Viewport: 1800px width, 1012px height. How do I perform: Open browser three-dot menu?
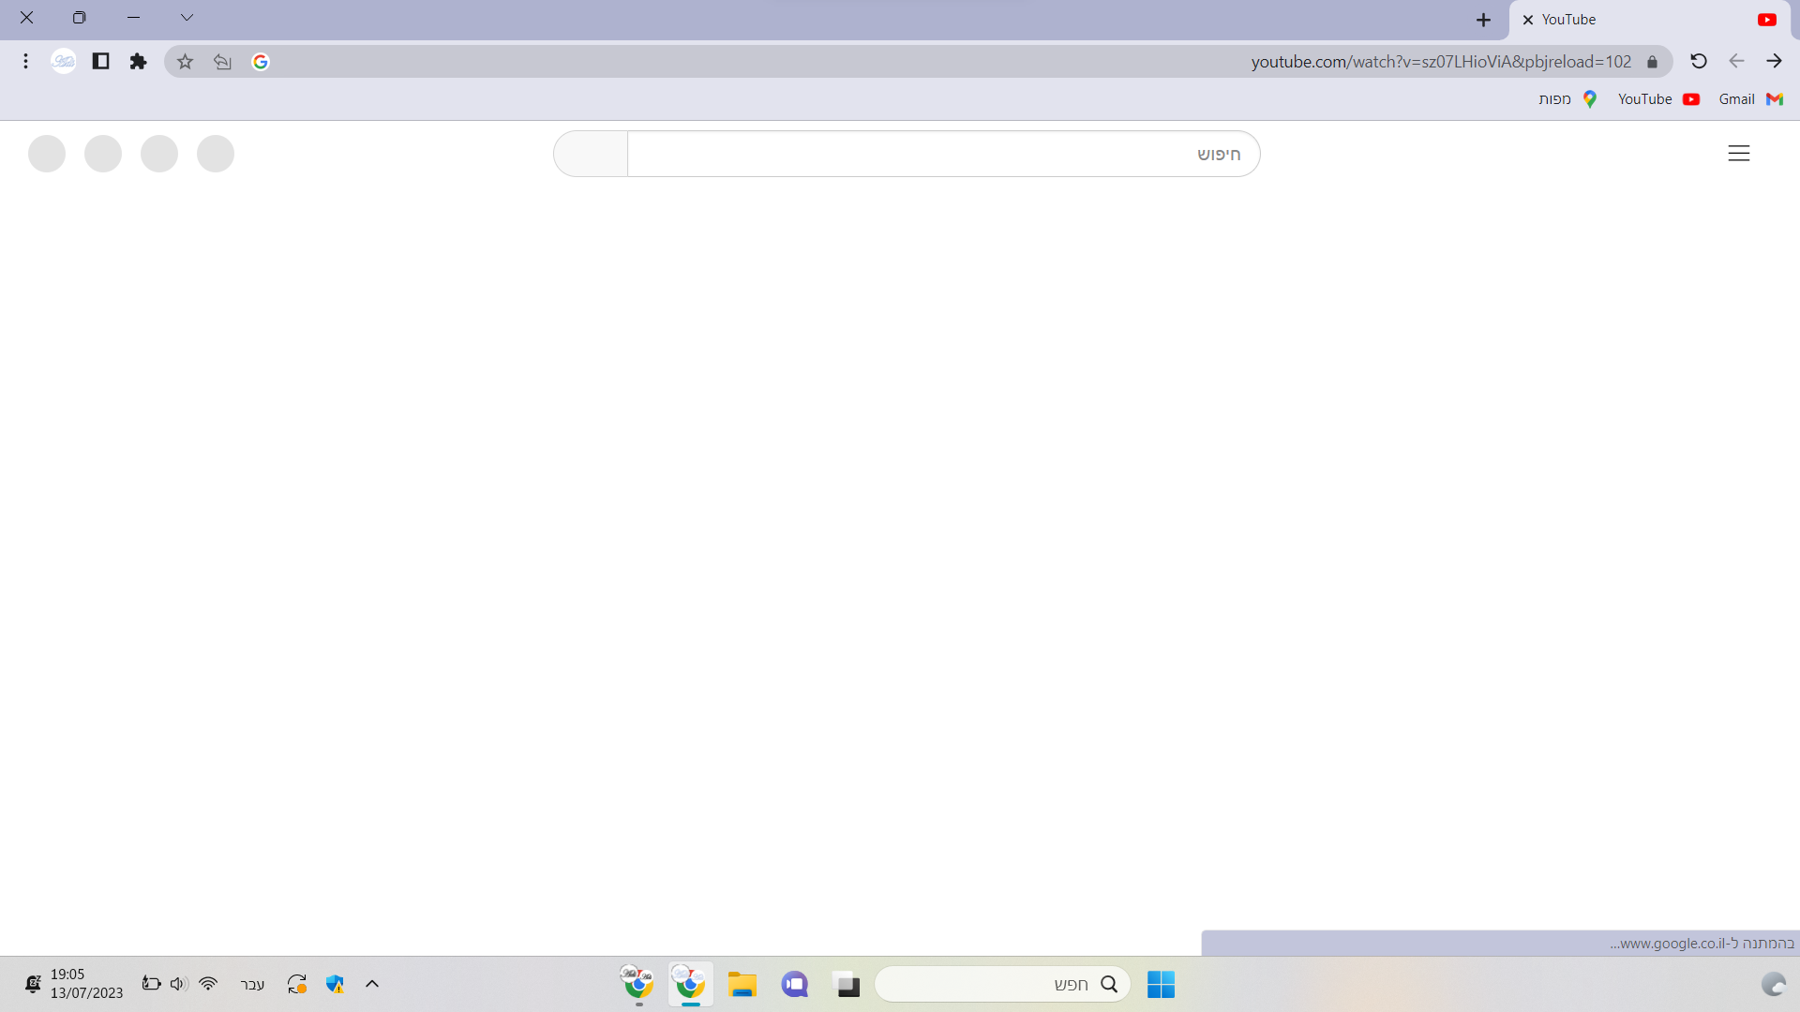(x=25, y=62)
